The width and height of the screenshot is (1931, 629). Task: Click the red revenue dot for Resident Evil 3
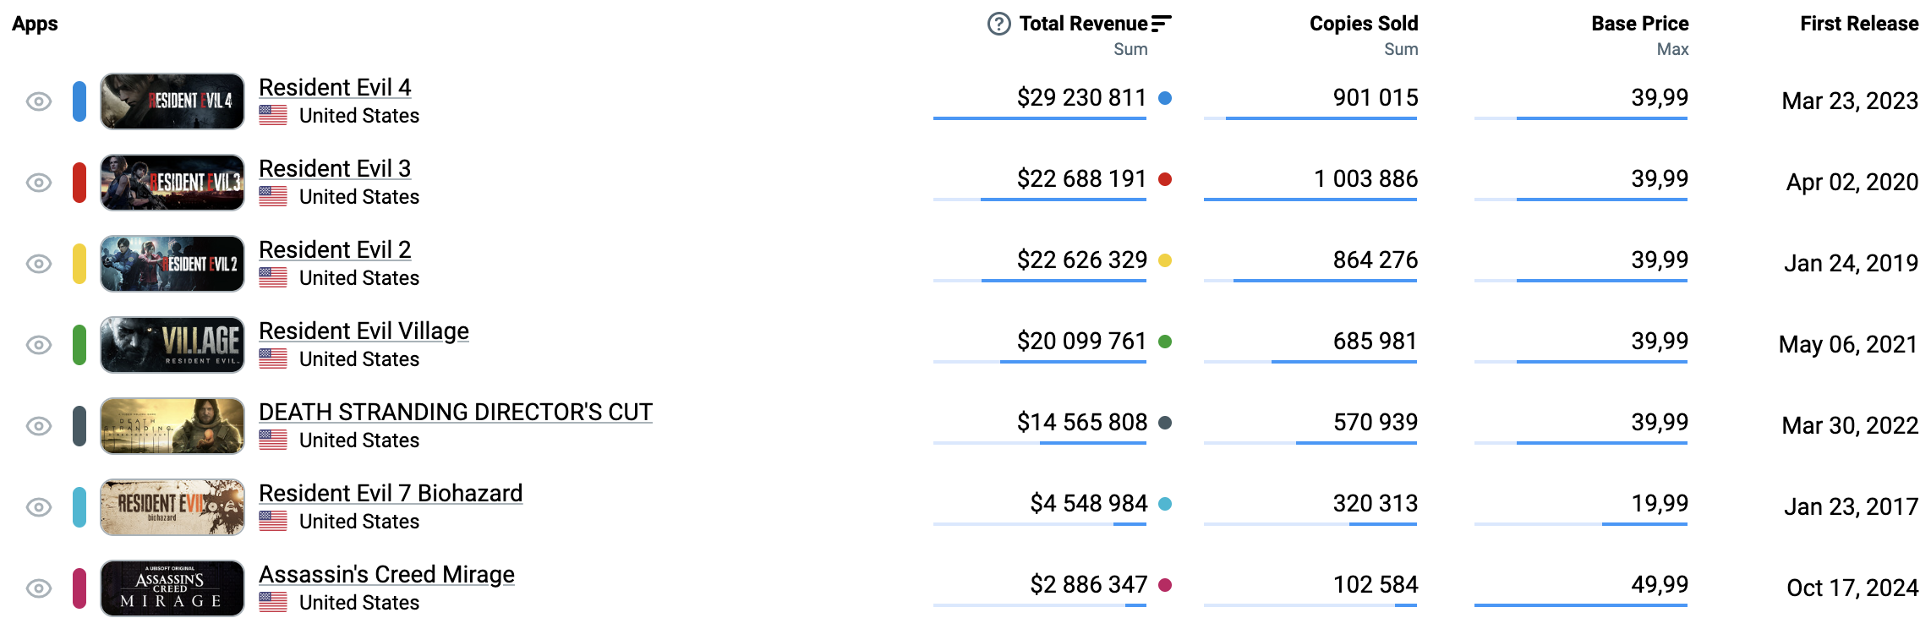pyautogui.click(x=1165, y=179)
